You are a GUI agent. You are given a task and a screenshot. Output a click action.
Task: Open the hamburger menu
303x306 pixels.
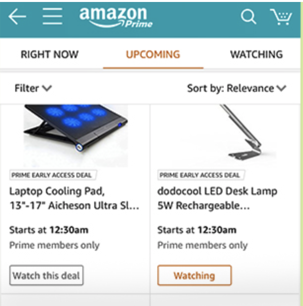pyautogui.click(x=52, y=16)
